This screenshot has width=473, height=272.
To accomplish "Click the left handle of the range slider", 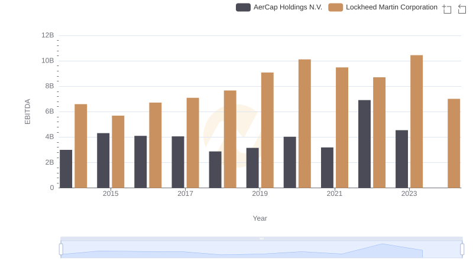I will pos(61,250).
